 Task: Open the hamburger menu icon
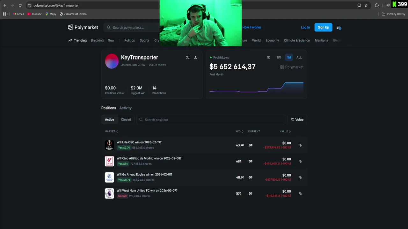[x=339, y=28]
